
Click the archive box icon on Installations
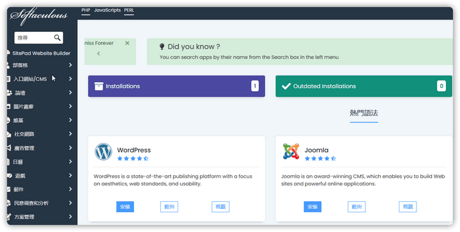point(99,86)
